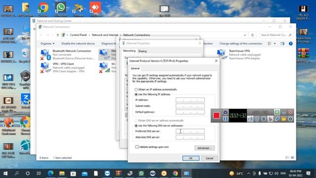Click OK in IPv4 Properties
Image resolution: width=316 pixels, height=178 pixels.
pos(191,158)
